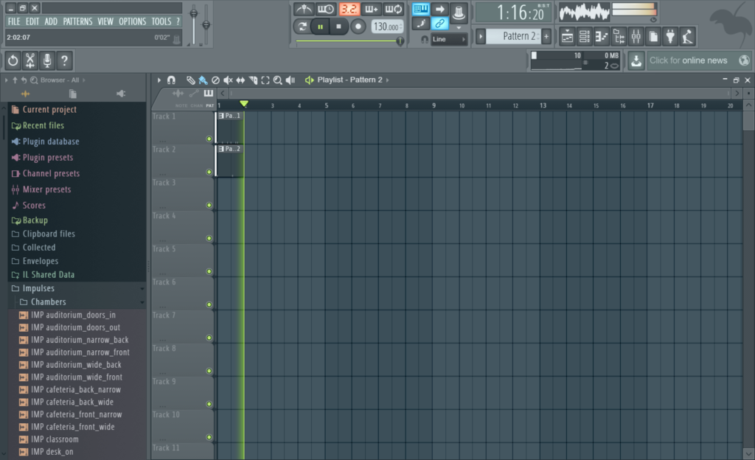Add new pattern with plus button
Screen dimensions: 755x460
tap(546, 37)
